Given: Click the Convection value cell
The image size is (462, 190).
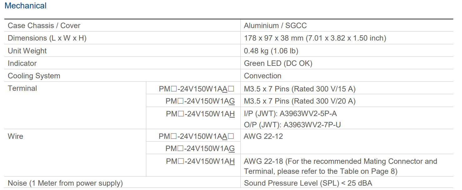Looking at the screenshot, I should click(x=263, y=76).
